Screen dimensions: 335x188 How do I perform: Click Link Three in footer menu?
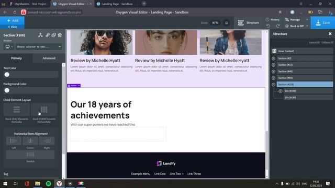pyautogui.click(x=194, y=174)
